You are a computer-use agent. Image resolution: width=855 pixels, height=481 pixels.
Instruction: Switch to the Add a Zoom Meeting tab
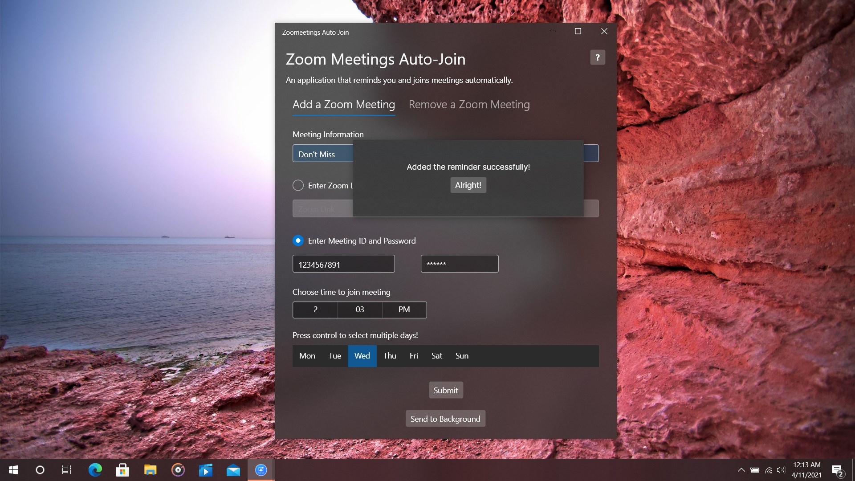[343, 105]
